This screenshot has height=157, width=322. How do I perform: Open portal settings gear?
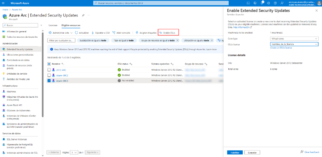click(269, 3)
